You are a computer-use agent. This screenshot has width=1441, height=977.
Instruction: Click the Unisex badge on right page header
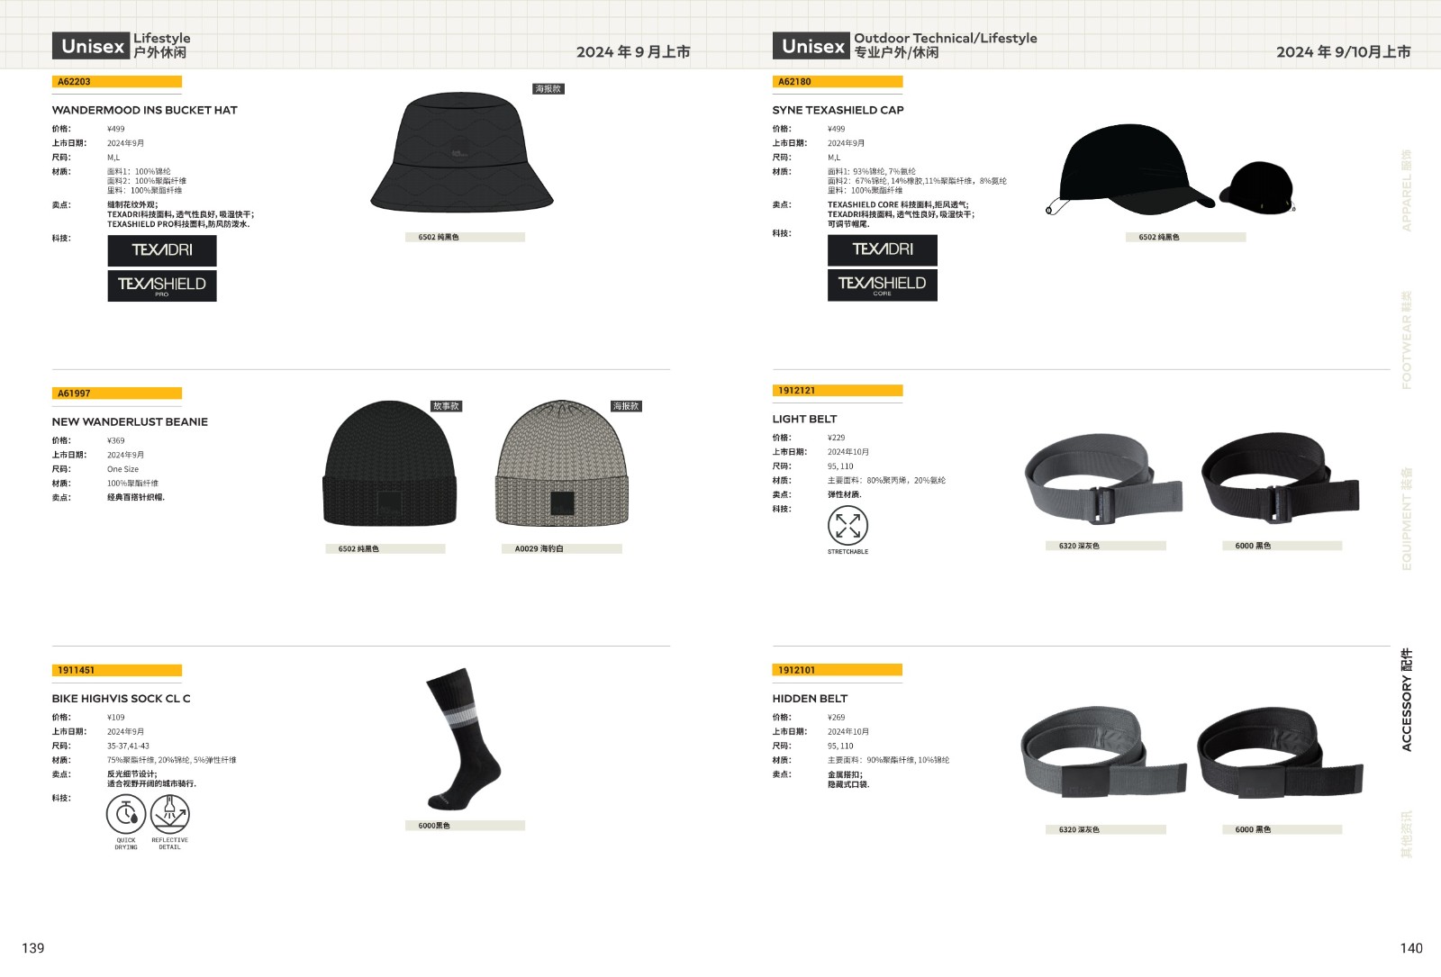coord(811,46)
